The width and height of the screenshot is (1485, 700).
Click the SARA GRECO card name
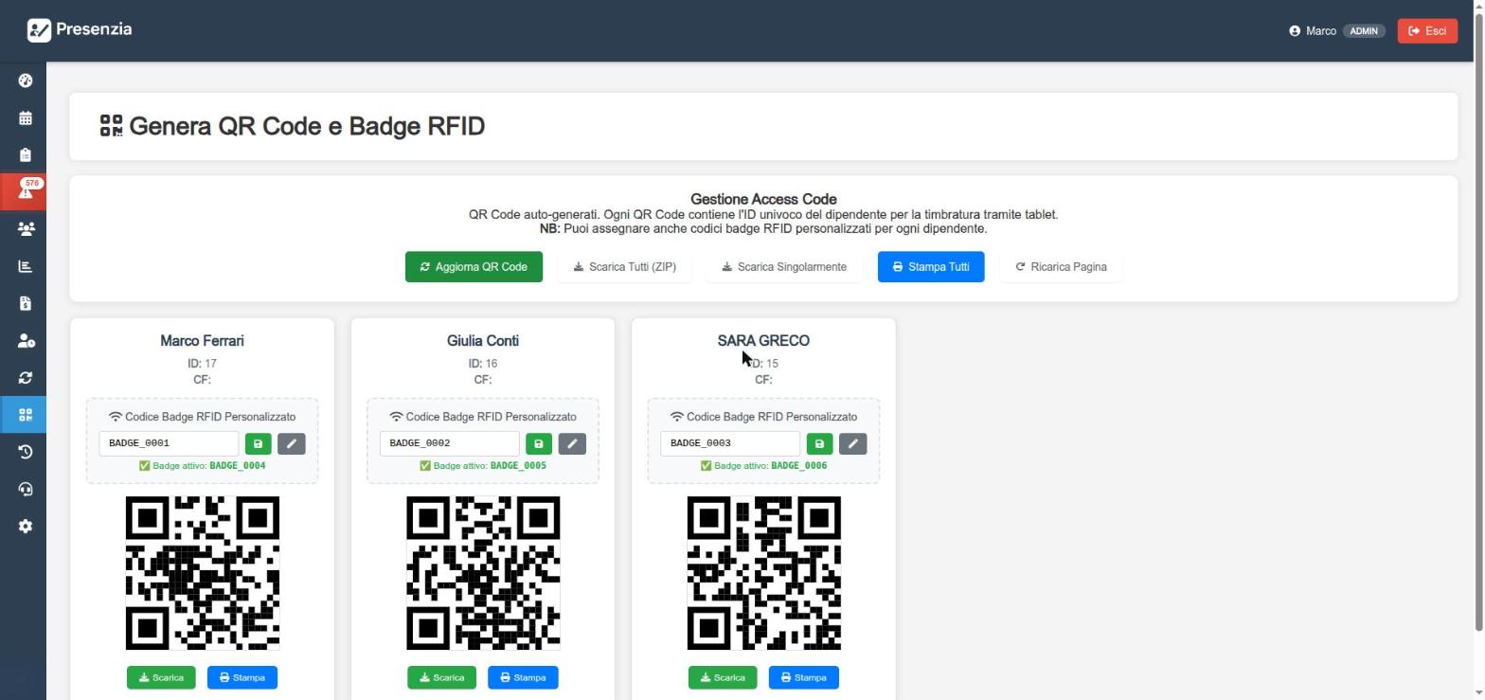point(763,341)
